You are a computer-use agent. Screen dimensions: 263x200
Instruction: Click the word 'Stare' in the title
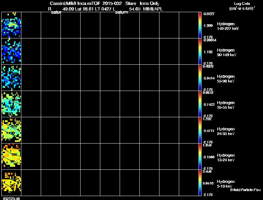(131, 4)
